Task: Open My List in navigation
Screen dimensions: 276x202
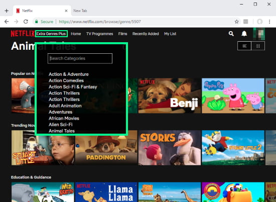Action: pos(170,34)
